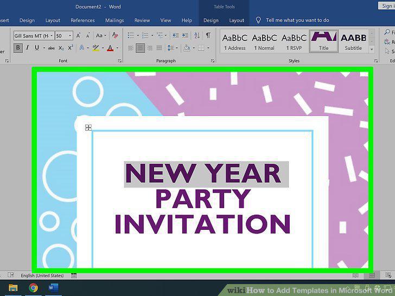Open the Review tab
The width and height of the screenshot is (395, 296).
(142, 21)
